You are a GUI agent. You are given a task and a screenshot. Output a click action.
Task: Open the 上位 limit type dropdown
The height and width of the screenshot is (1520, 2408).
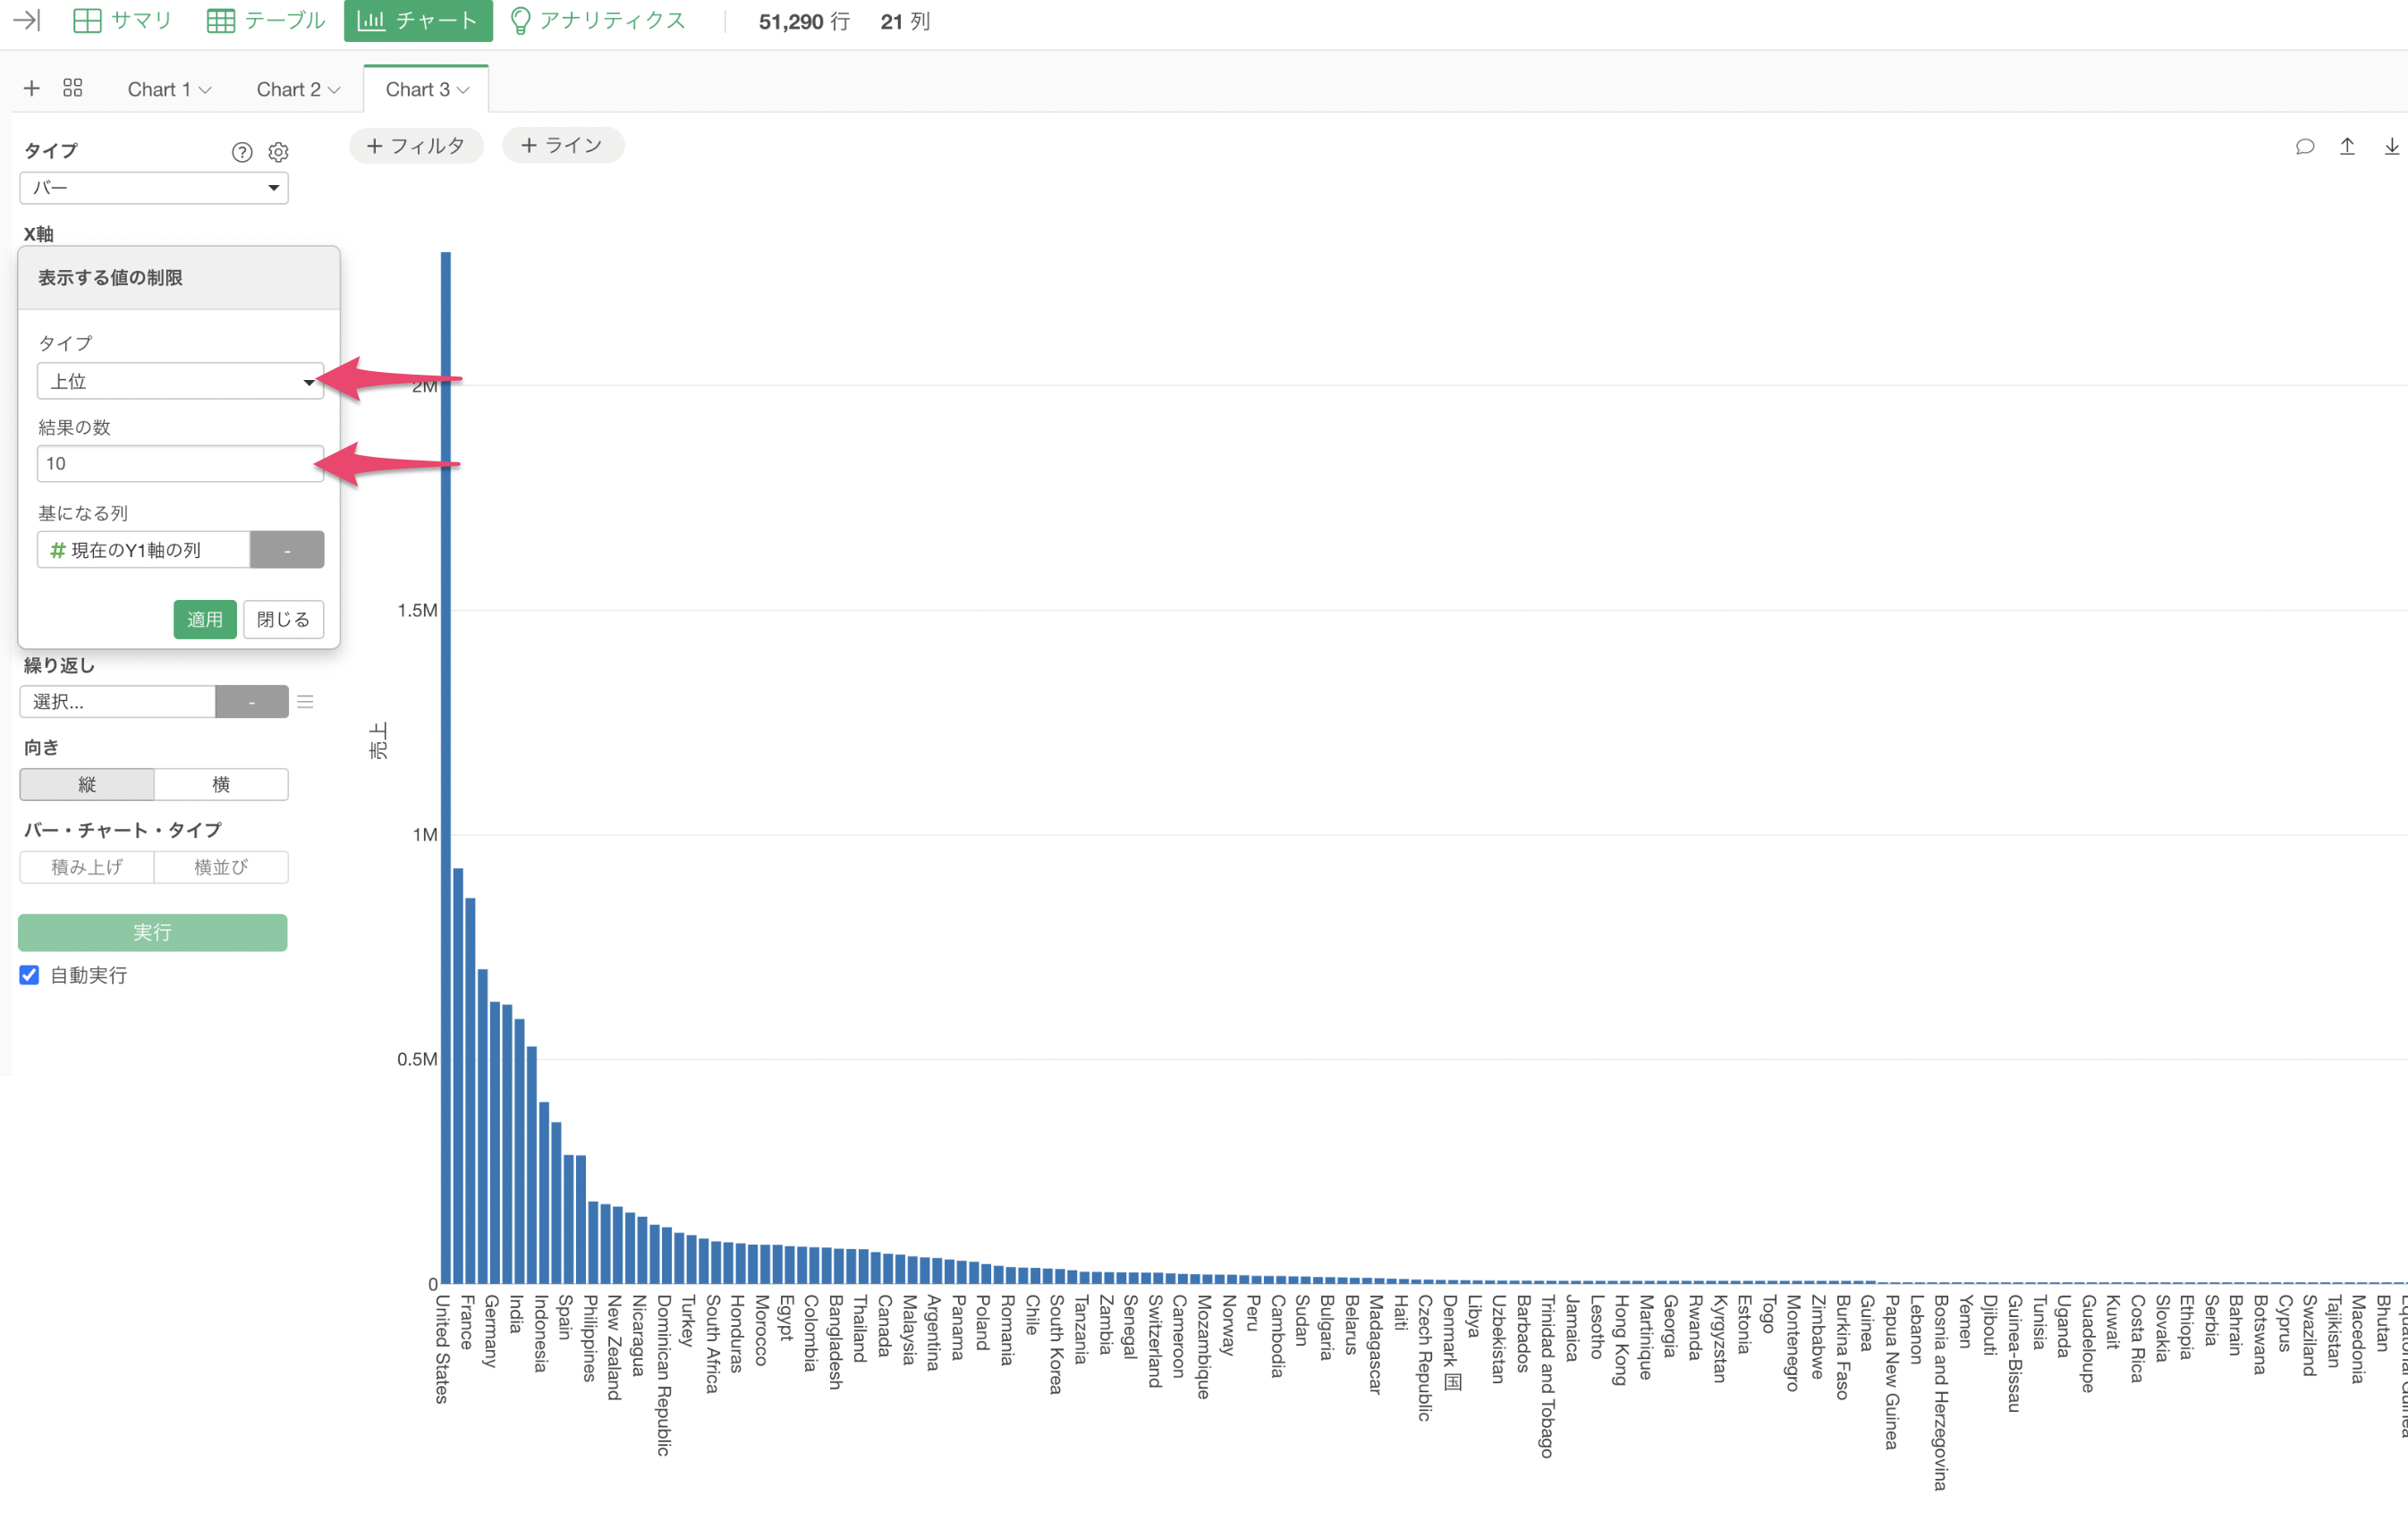click(180, 381)
